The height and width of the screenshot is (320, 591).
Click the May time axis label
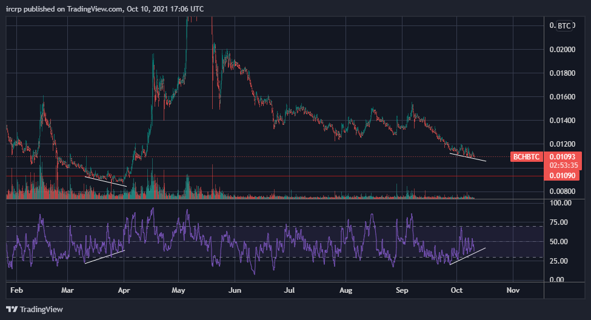(178, 290)
